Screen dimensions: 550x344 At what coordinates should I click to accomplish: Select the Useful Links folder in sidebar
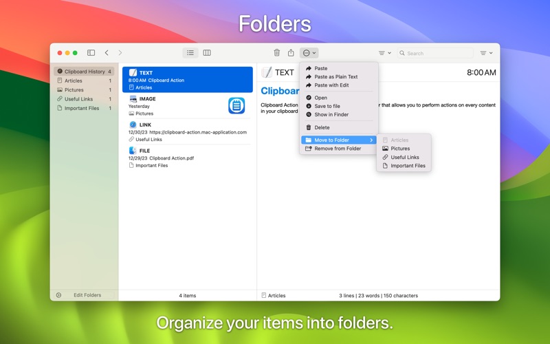(x=84, y=99)
